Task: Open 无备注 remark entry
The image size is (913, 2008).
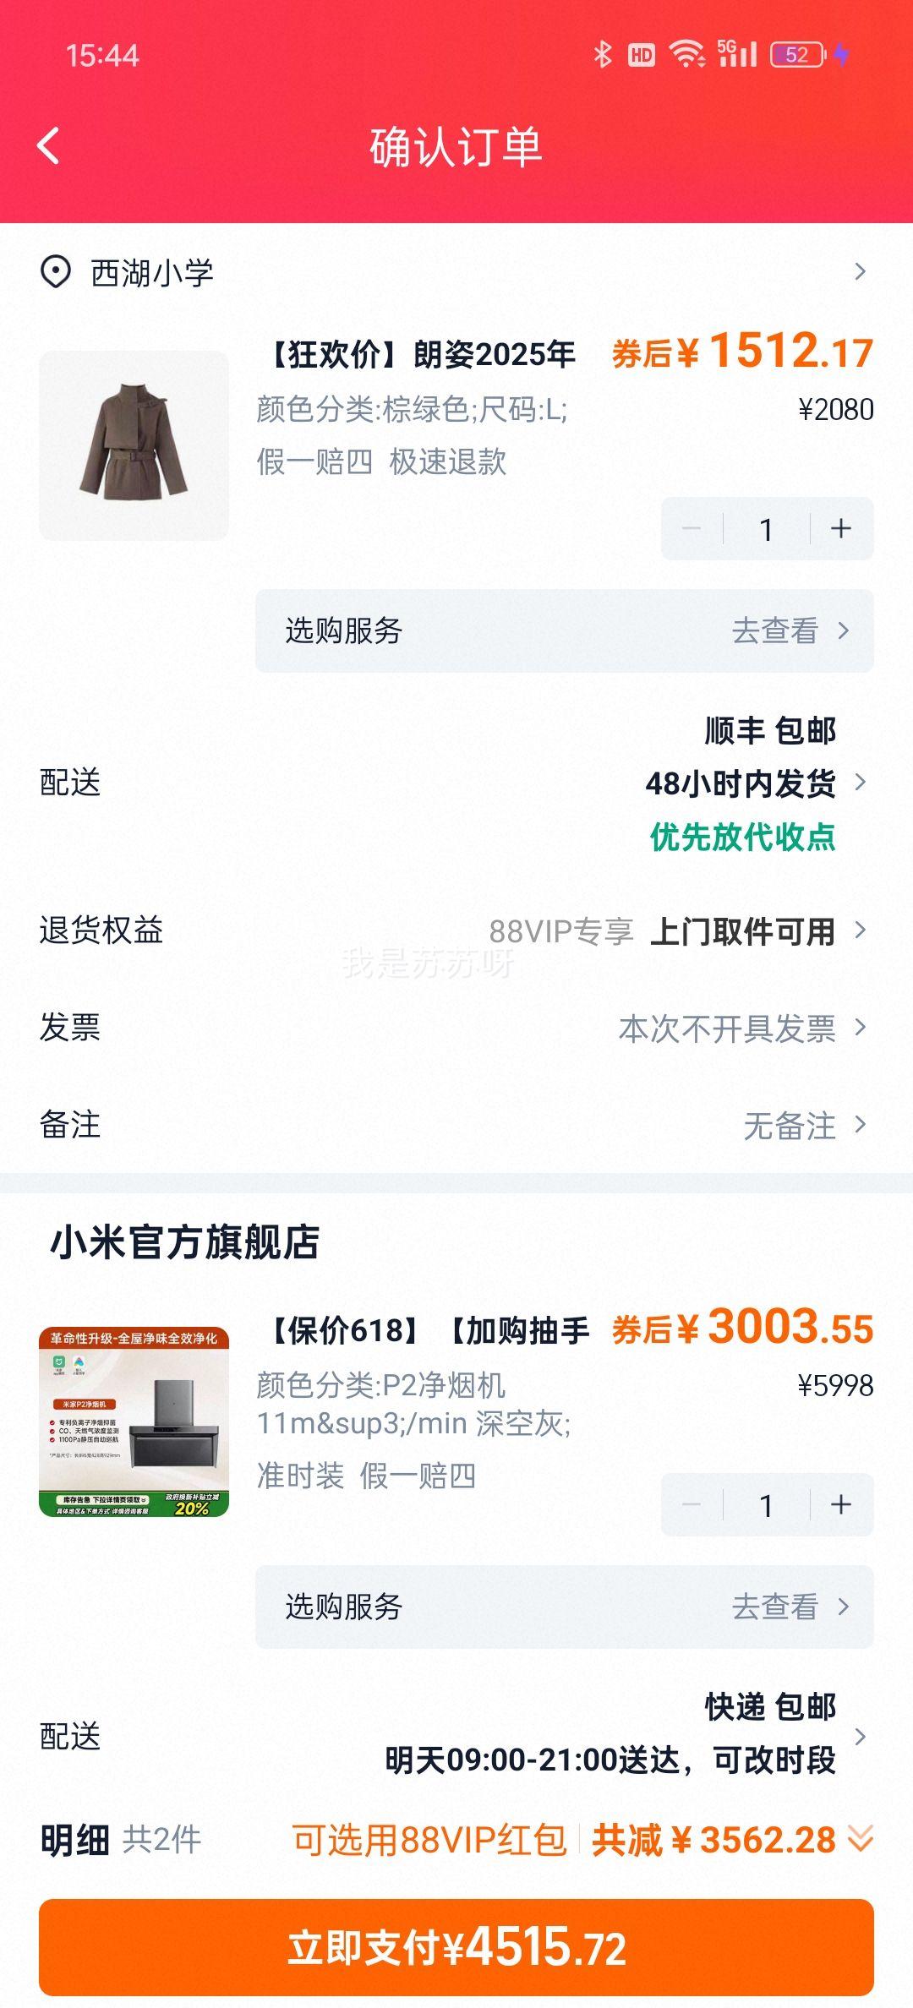Action: point(456,1125)
